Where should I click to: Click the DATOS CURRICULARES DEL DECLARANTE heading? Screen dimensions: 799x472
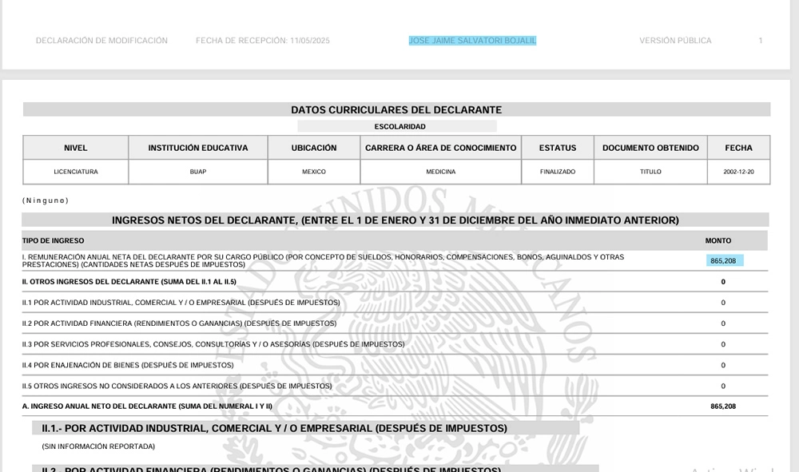point(396,110)
